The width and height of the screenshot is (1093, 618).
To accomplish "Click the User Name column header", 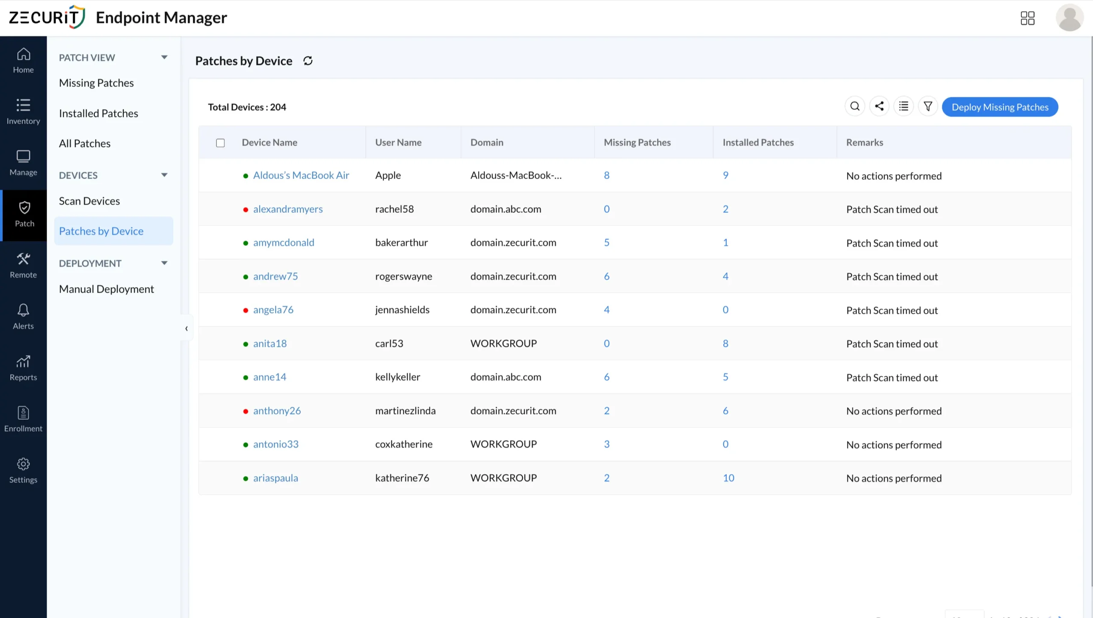I will (398, 142).
